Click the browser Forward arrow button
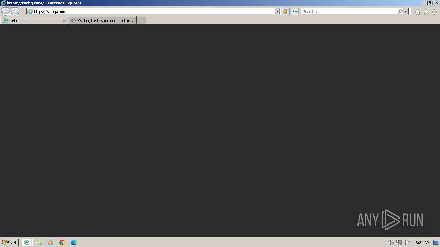This screenshot has width=440, height=247. [x=15, y=11]
